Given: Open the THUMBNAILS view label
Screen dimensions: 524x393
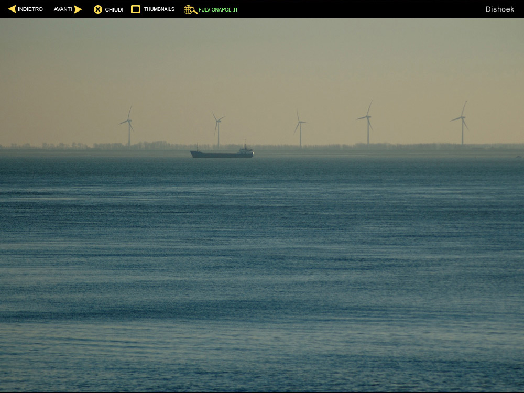Looking at the screenshot, I should (x=159, y=9).
